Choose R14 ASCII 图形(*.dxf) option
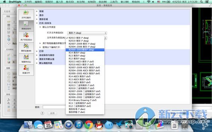The width and height of the screenshot is (212, 132). 85,76
